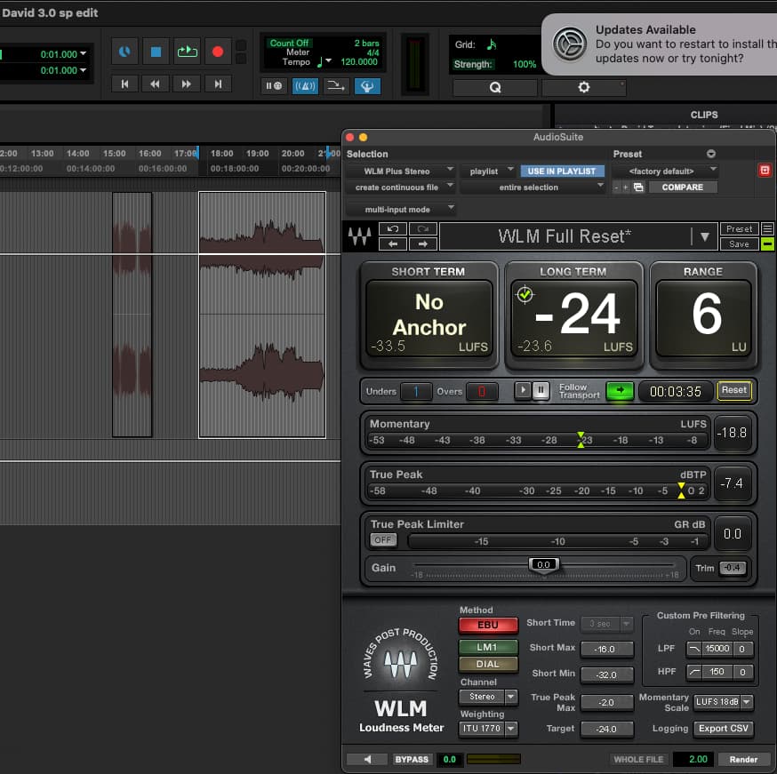
Task: Click the Record button in transport
Action: pos(218,52)
